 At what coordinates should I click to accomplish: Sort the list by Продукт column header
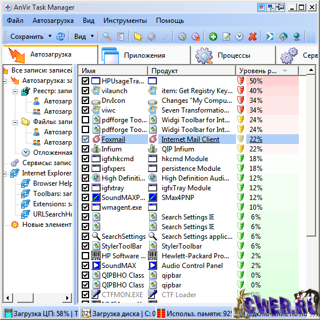(191, 71)
